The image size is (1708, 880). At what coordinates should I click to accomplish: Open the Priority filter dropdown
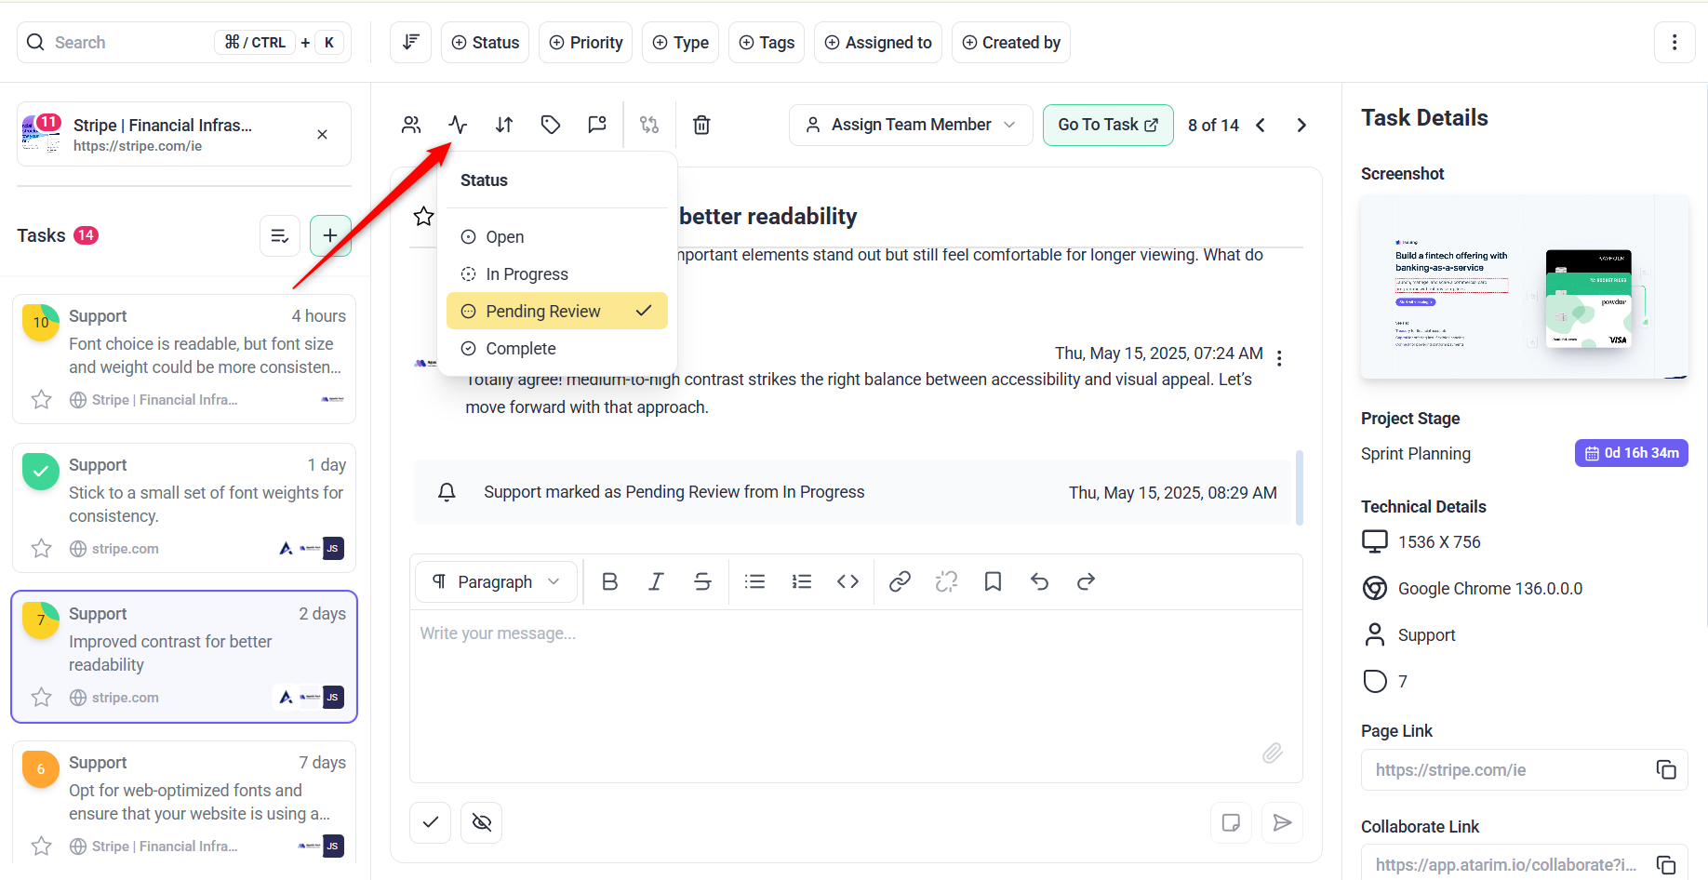[x=585, y=43]
